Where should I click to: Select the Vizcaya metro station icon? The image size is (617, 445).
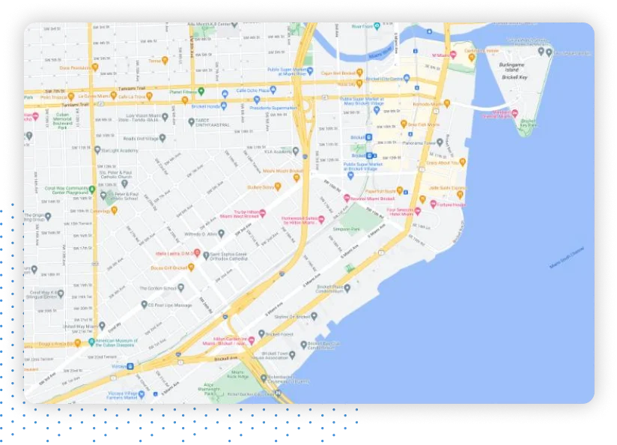click(x=130, y=367)
